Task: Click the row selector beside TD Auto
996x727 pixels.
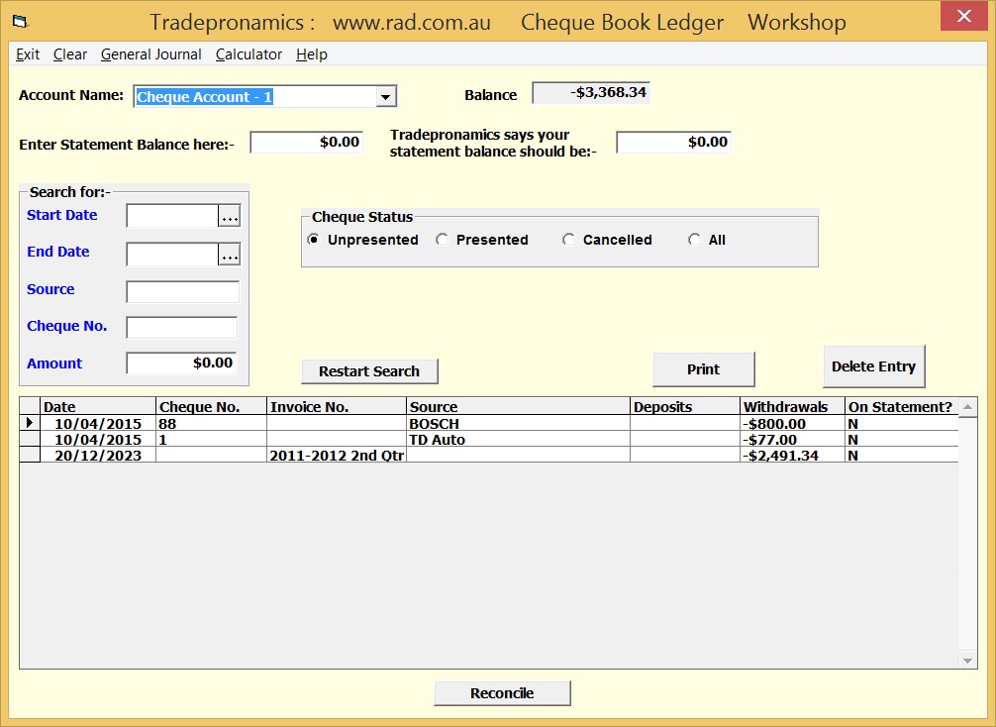Action: pos(30,439)
